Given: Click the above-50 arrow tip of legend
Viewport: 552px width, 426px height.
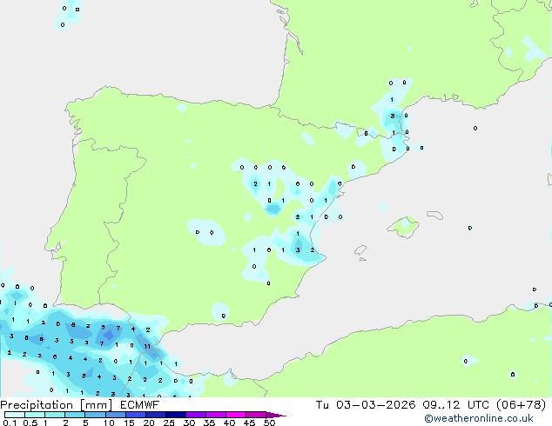Looking at the screenshot, I should [276, 415].
